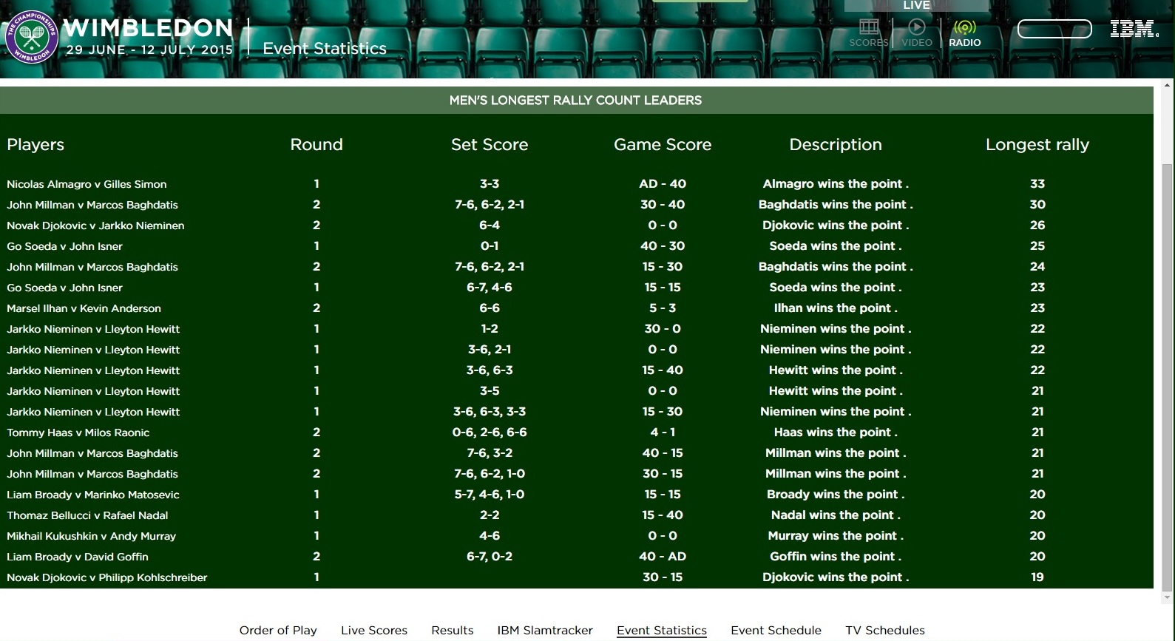The height and width of the screenshot is (641, 1175).
Task: Click set score 5-7, 4-6, 1-0
Action: (x=490, y=495)
